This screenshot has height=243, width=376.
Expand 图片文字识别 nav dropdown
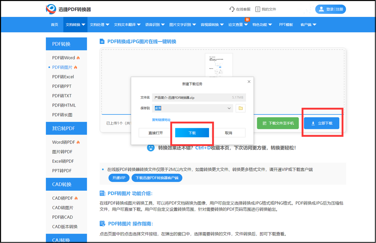[x=182, y=24]
